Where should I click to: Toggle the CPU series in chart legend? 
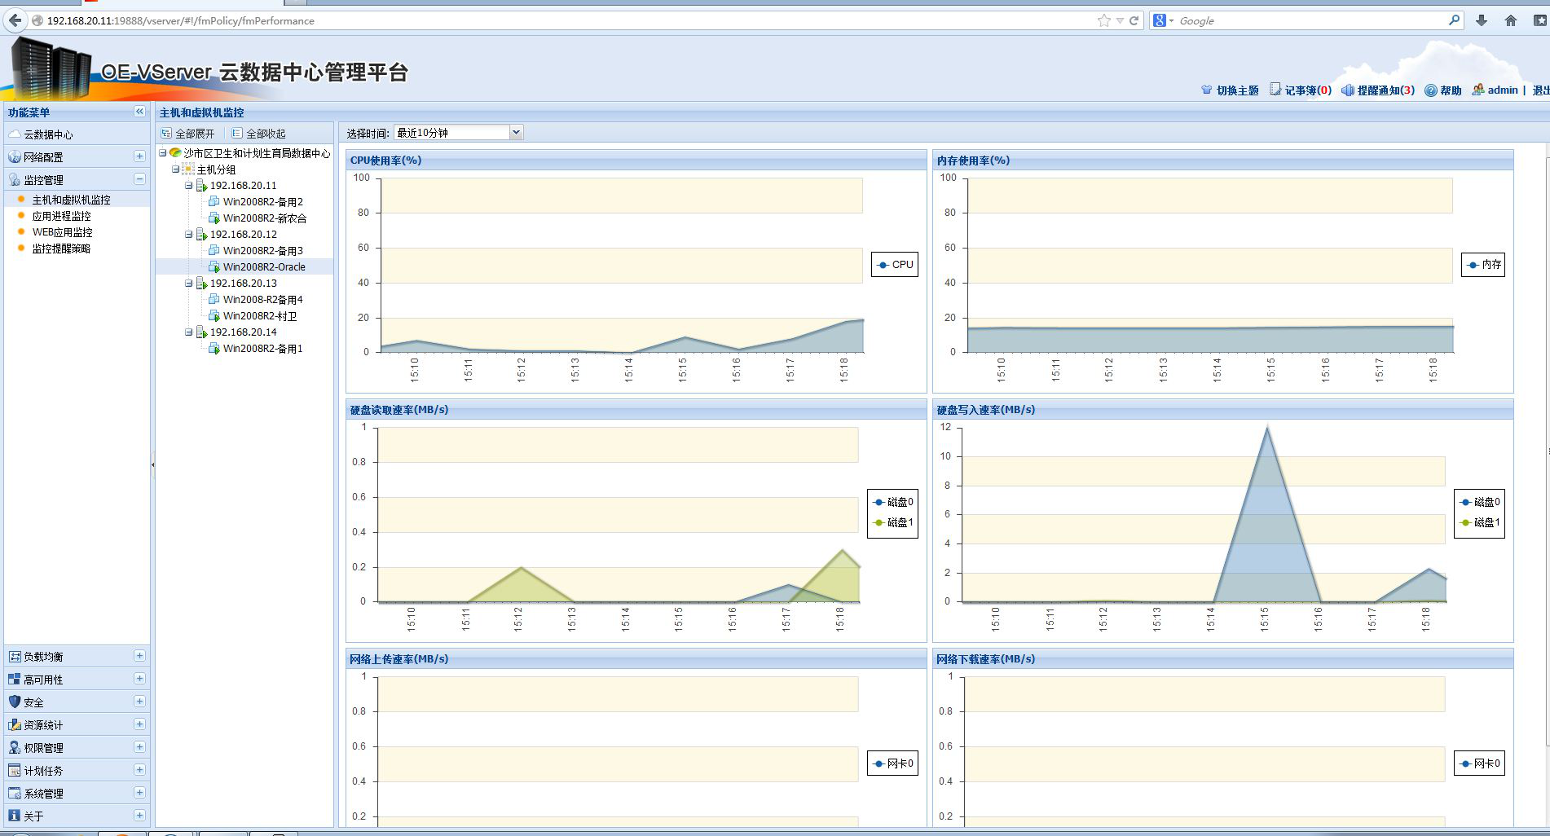tap(895, 265)
